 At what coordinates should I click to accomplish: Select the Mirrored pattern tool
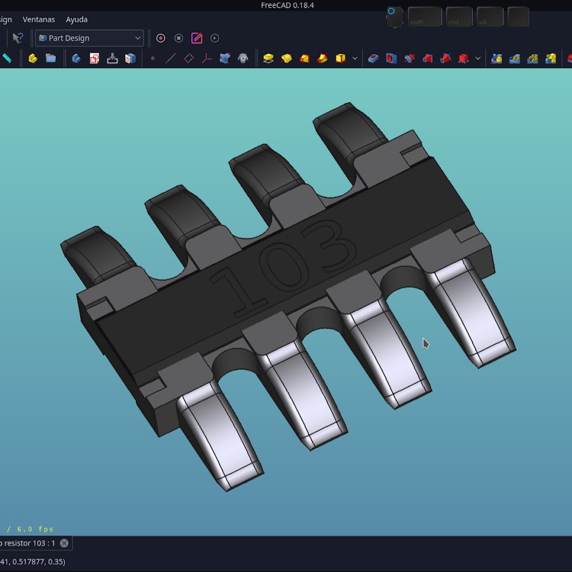(x=497, y=58)
